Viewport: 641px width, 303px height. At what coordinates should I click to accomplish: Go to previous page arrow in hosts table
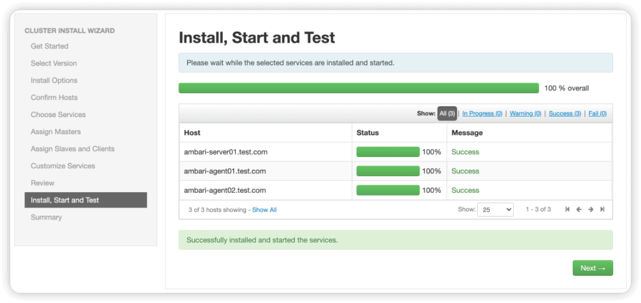pos(579,209)
